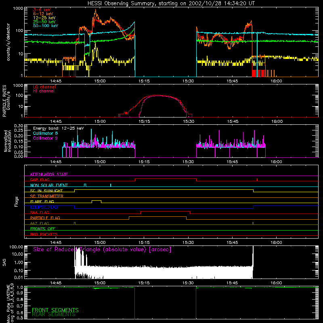Select the 6-12 keV legend label
The height and width of the screenshot is (323, 323).
coord(43,14)
